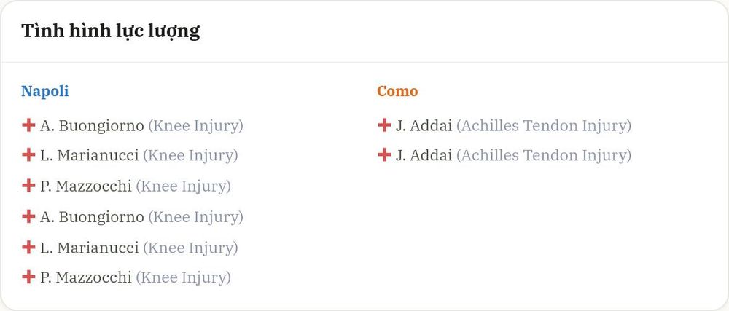Select the second A. Buongiorno player name
The width and height of the screenshot is (729, 311).
coord(92,217)
